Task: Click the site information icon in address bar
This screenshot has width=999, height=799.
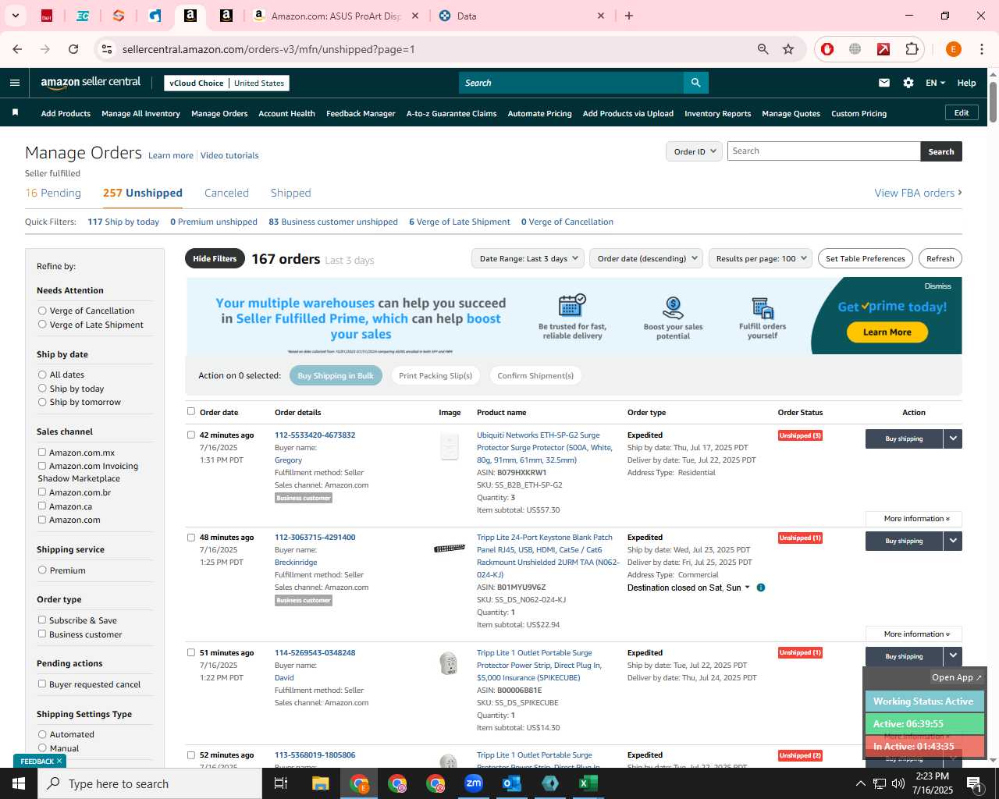Action: coord(107,49)
